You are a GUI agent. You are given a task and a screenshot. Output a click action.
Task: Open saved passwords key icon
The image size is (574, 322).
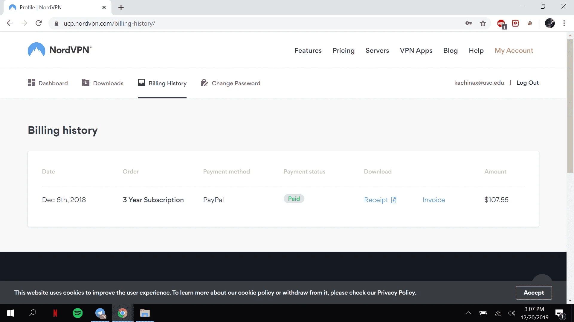(468, 23)
